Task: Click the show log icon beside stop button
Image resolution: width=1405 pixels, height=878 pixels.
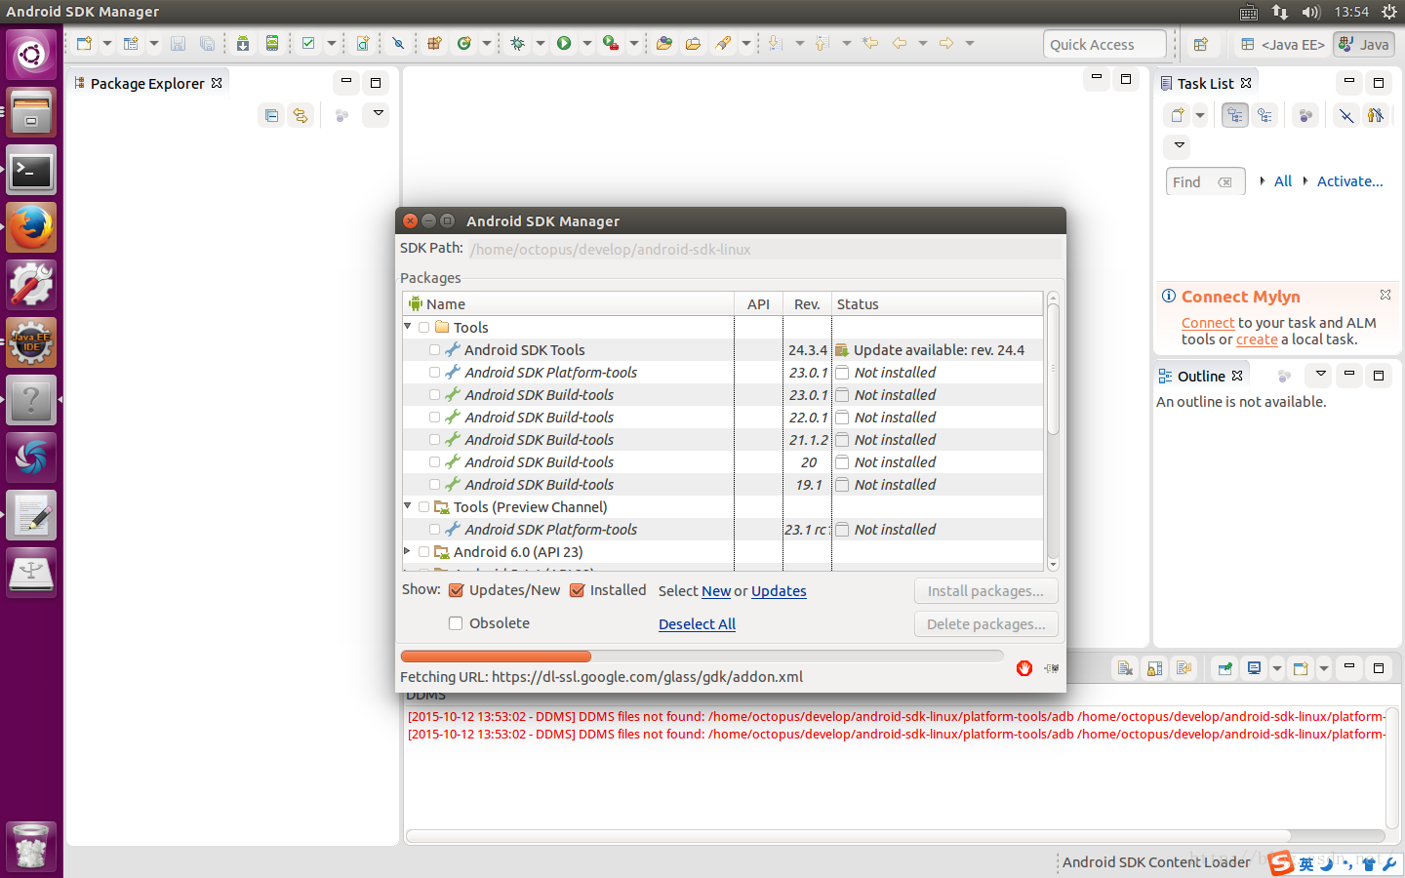Action: click(x=1051, y=668)
